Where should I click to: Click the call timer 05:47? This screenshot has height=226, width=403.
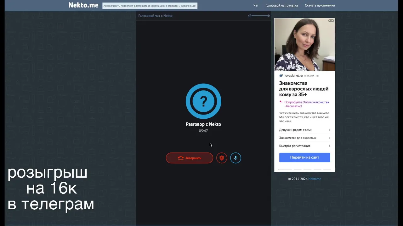203,131
